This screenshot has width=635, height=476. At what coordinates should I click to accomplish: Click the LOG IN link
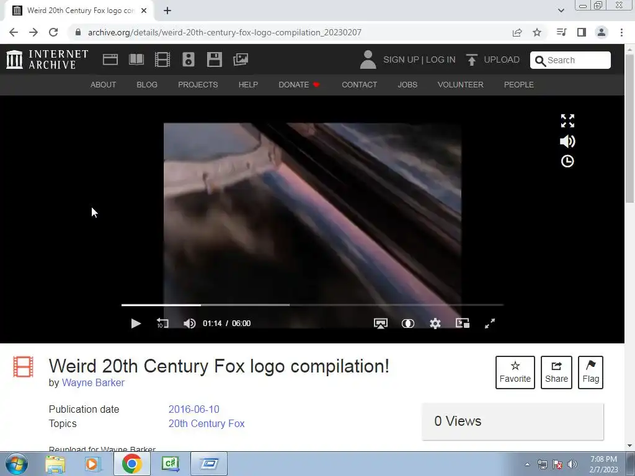pos(441,59)
